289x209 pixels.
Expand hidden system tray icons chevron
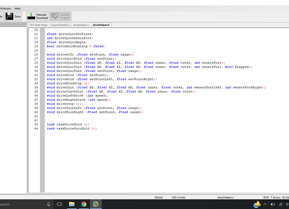pos(265,204)
